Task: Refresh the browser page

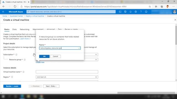Action: click(x=15, y=7)
